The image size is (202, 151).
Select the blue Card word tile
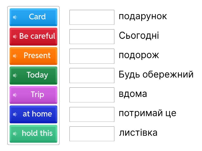37,17
